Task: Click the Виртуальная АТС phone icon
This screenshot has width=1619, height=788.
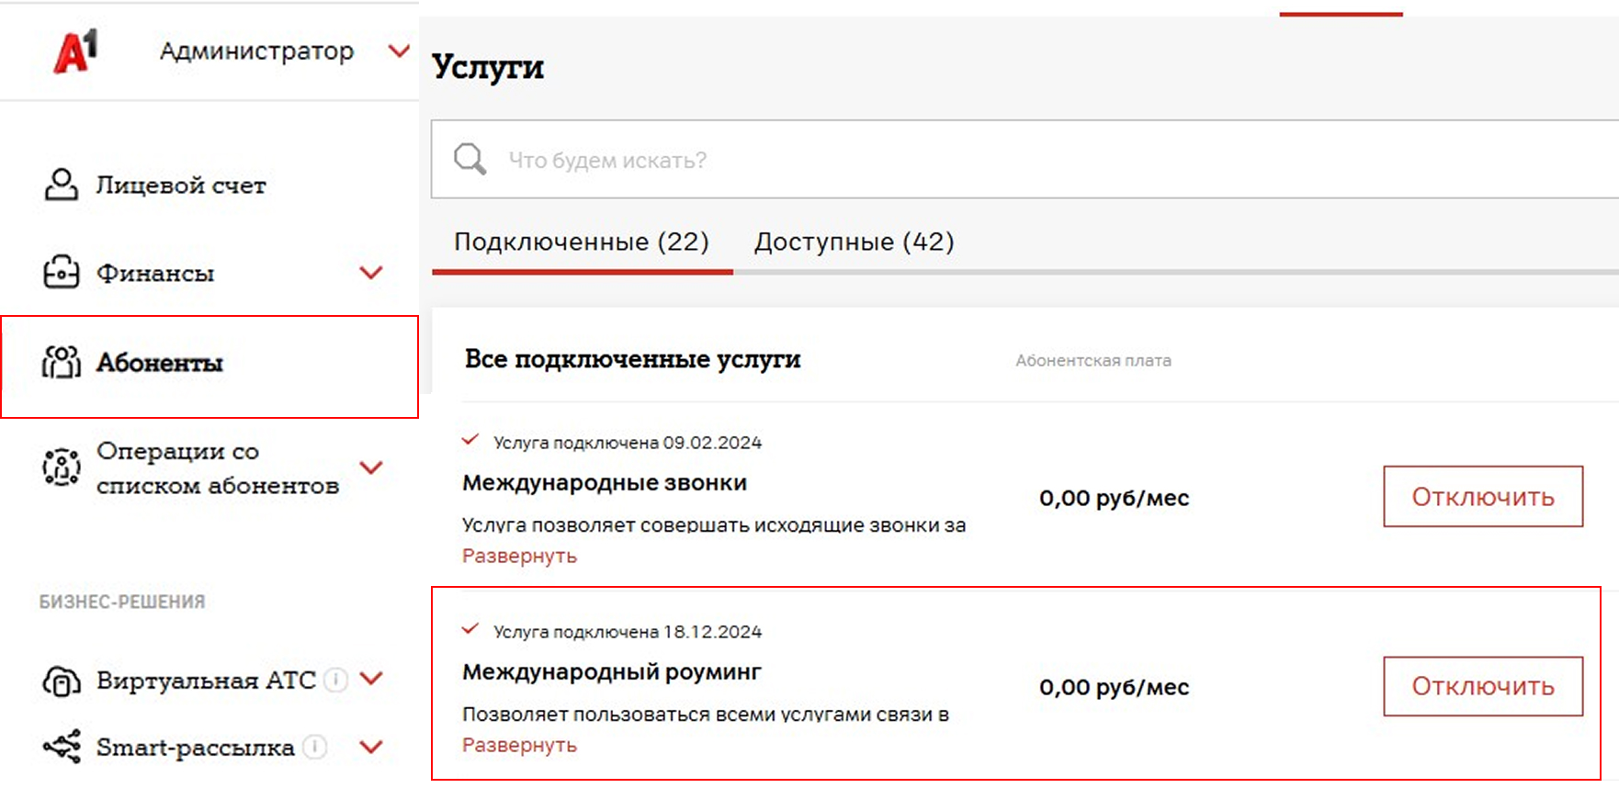Action: click(61, 681)
